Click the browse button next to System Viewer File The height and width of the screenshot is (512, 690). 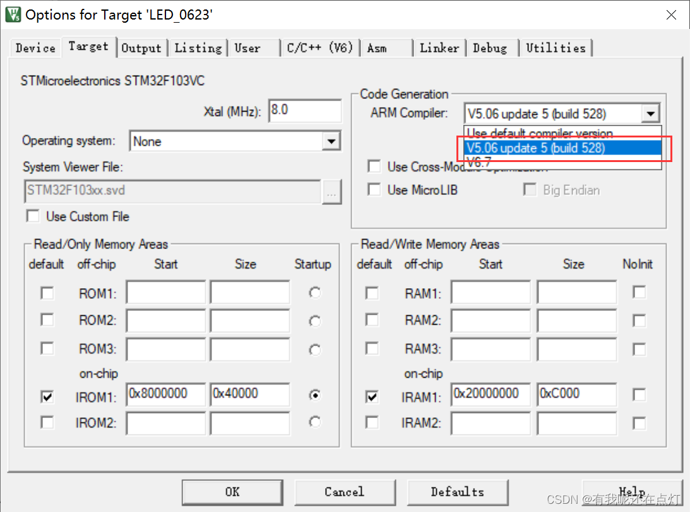tap(332, 193)
